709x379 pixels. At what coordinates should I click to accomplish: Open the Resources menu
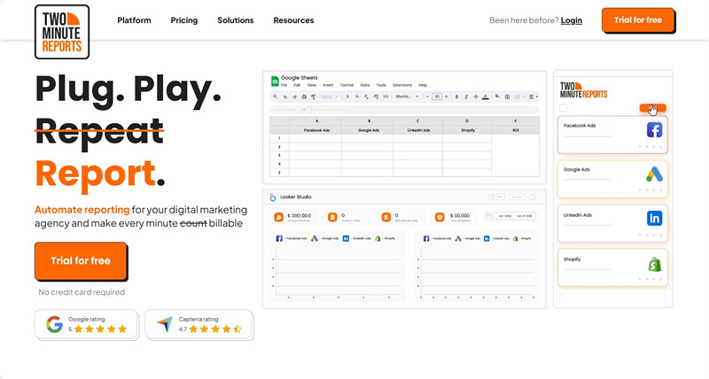(293, 20)
